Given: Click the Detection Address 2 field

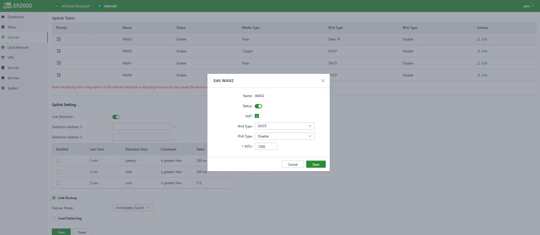Looking at the screenshot, I should [x=142, y=137].
